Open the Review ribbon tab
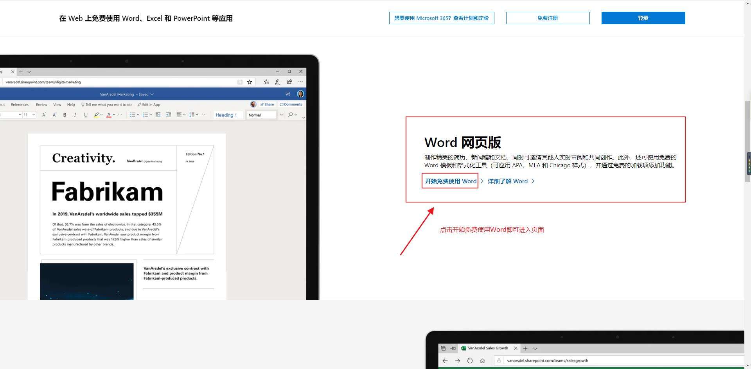This screenshot has height=369, width=751. tap(41, 105)
